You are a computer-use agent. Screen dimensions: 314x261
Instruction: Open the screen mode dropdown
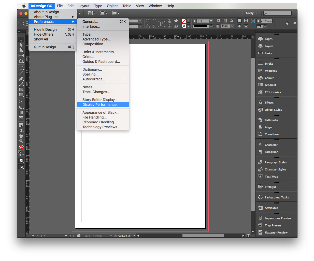click(104, 13)
